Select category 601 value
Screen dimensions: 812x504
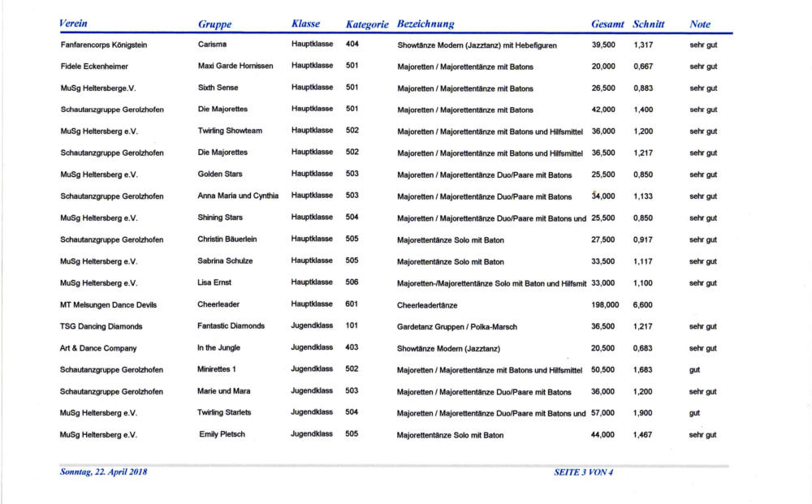[x=352, y=304]
